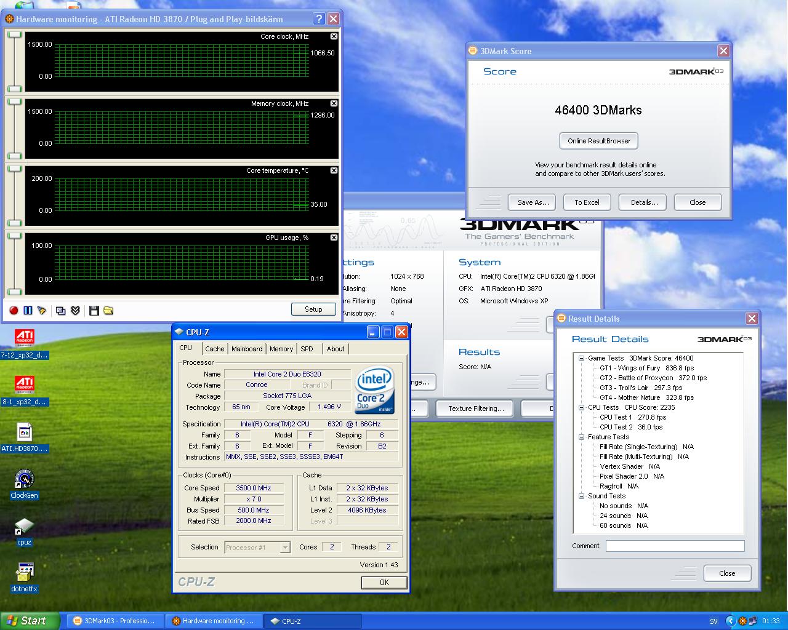The height and width of the screenshot is (630, 788).
Task: Open the ATI.HD3870 file on desktop
Action: click(x=24, y=438)
